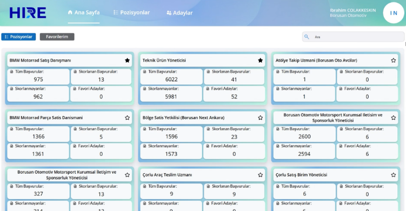
Task: Show Favorilerim positions
Action: 57,37
